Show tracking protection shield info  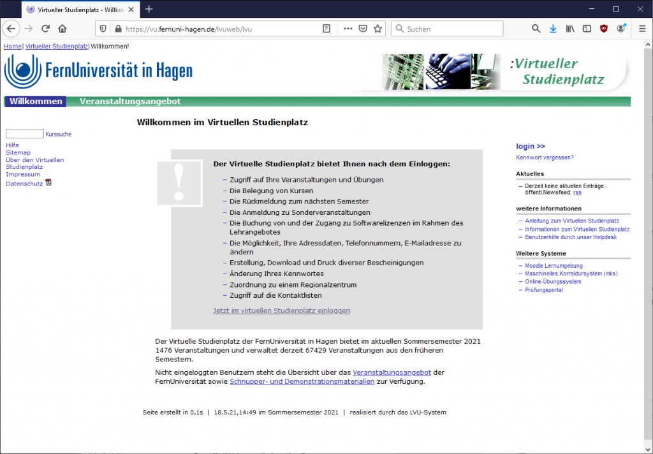tap(103, 29)
